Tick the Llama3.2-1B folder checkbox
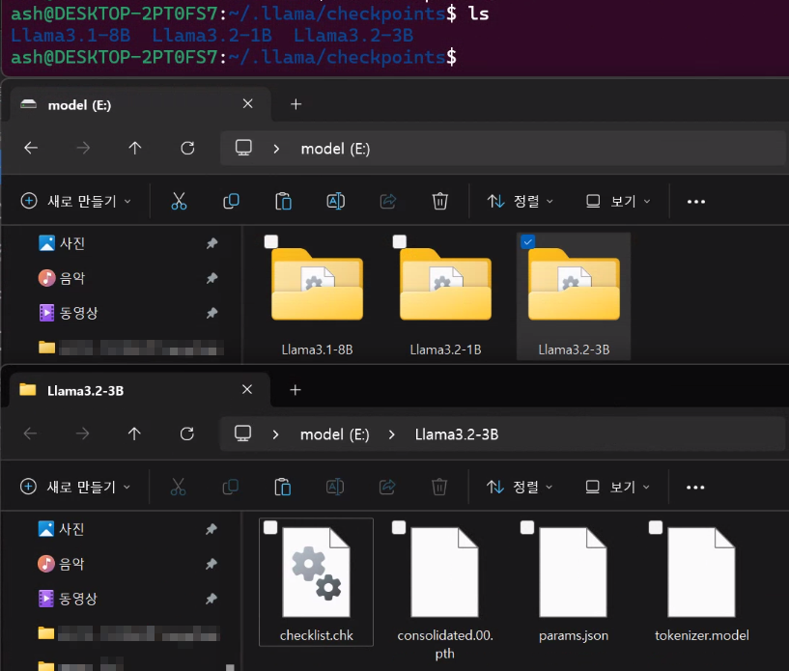789x671 pixels. click(400, 241)
